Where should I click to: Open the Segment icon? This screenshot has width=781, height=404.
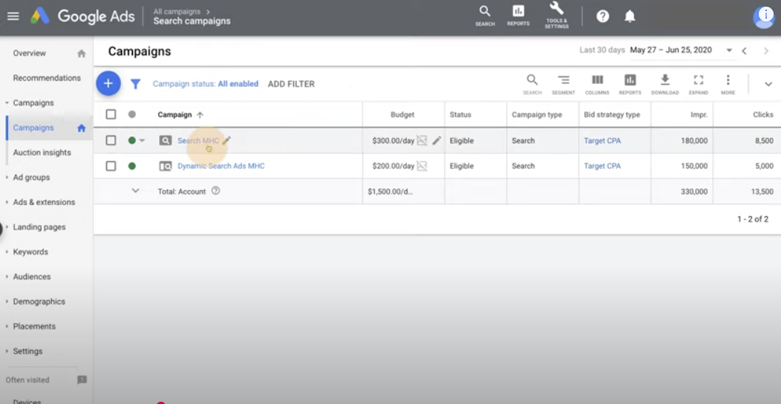point(563,84)
